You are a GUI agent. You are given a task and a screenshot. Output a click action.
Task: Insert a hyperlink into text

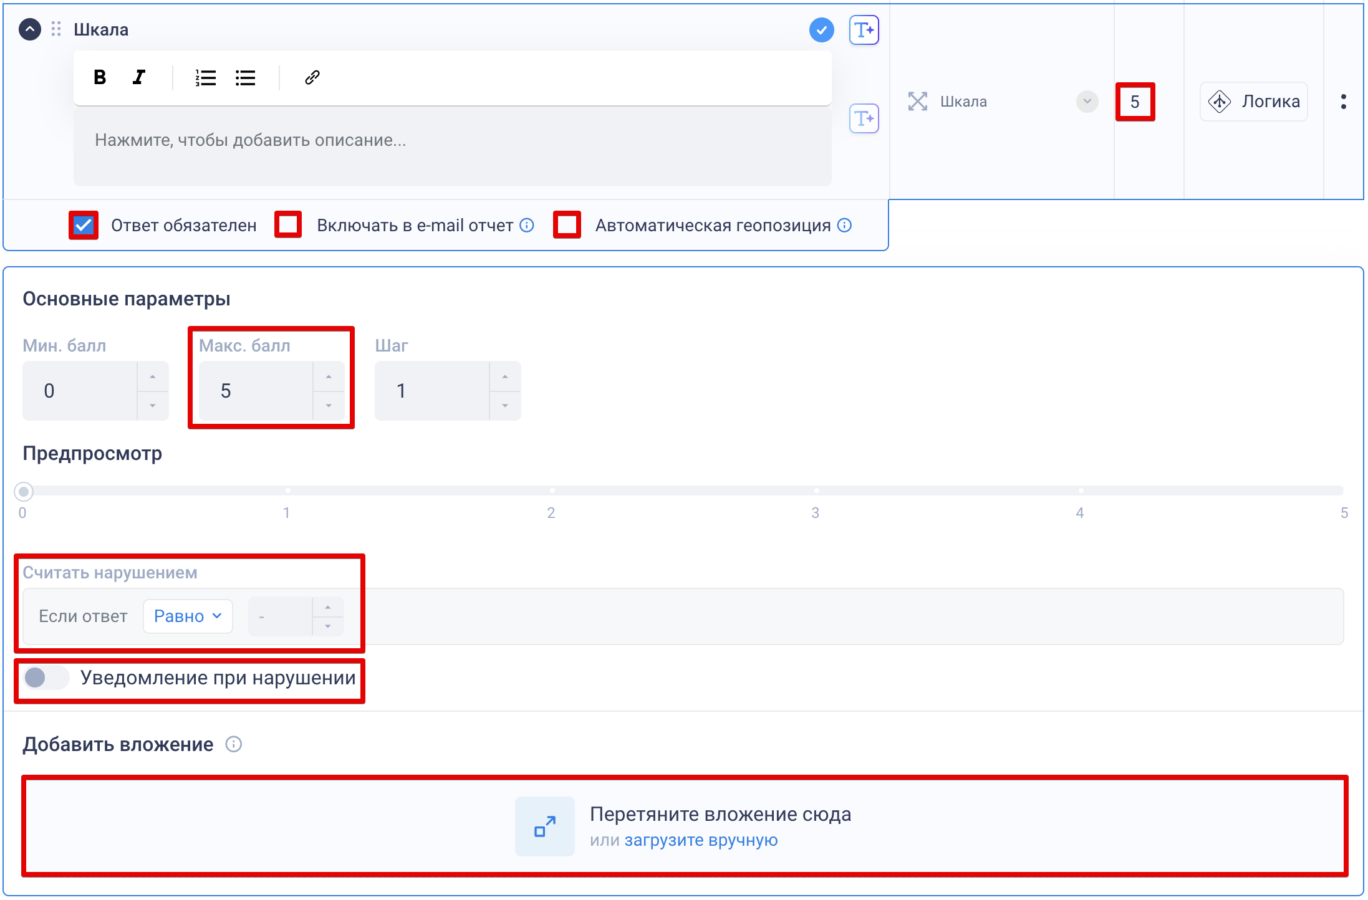[x=312, y=77]
